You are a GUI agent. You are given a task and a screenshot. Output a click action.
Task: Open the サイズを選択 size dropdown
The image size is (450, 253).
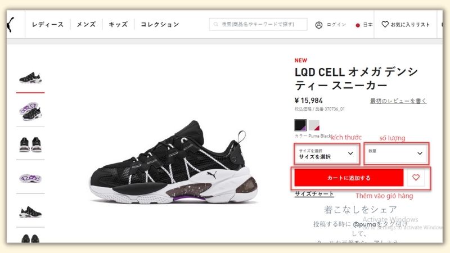point(327,154)
